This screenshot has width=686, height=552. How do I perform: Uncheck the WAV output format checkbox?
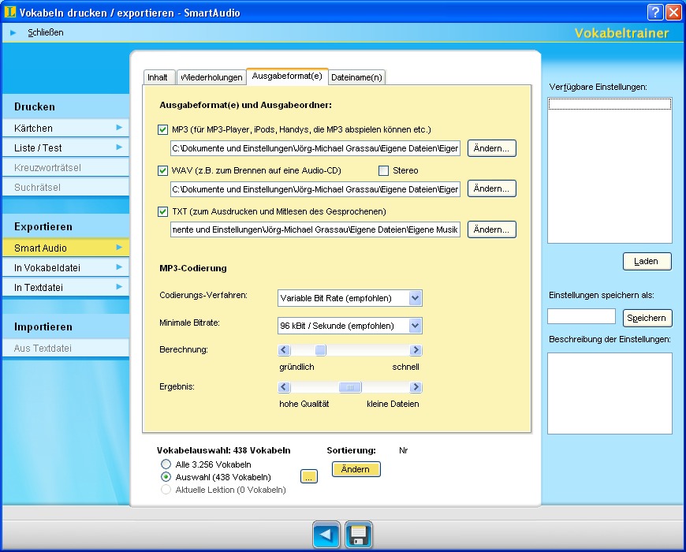point(162,170)
